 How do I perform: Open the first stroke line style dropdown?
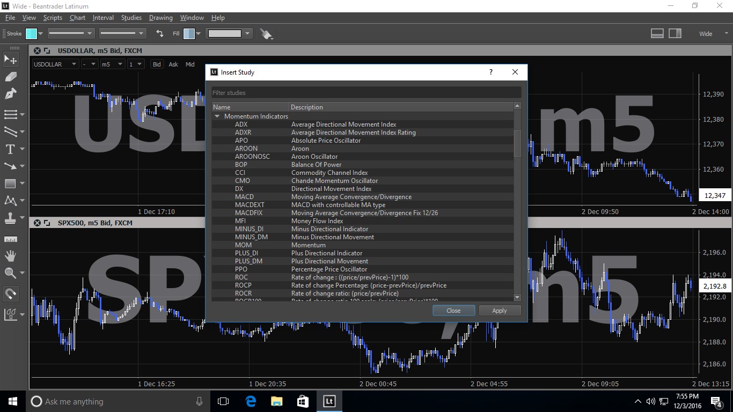click(71, 33)
